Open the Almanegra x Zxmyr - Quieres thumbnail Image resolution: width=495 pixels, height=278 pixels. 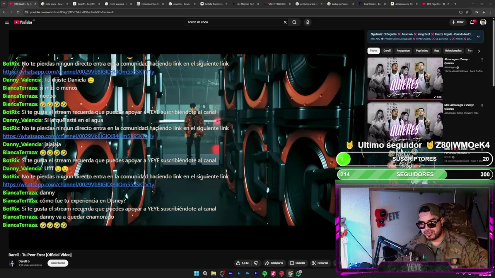point(405,78)
